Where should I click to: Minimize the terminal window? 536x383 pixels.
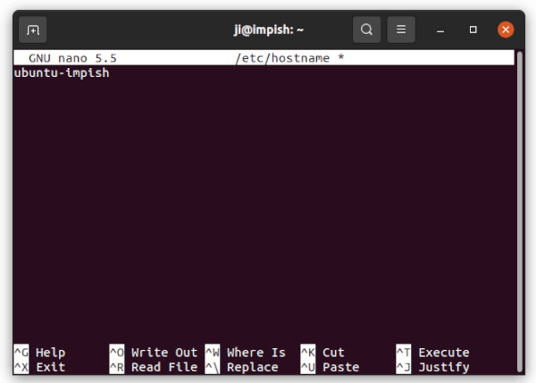pos(440,30)
